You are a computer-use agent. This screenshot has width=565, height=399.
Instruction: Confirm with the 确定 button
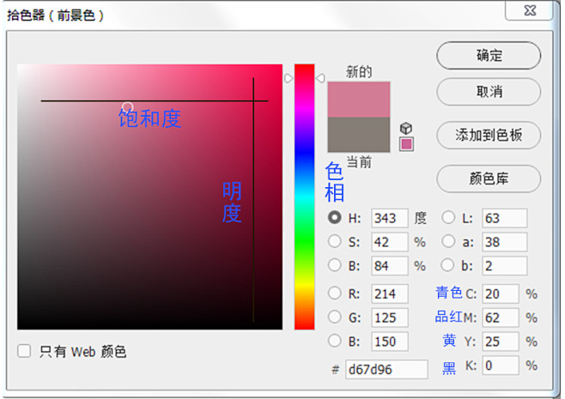tap(489, 56)
